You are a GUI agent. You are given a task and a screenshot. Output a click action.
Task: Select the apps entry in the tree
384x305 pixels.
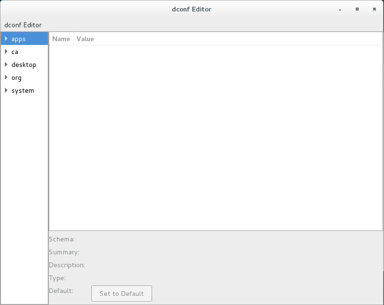pyautogui.click(x=19, y=39)
